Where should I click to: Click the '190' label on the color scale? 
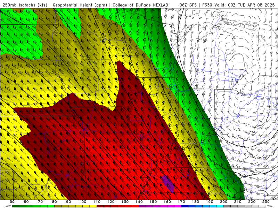tap(210, 202)
